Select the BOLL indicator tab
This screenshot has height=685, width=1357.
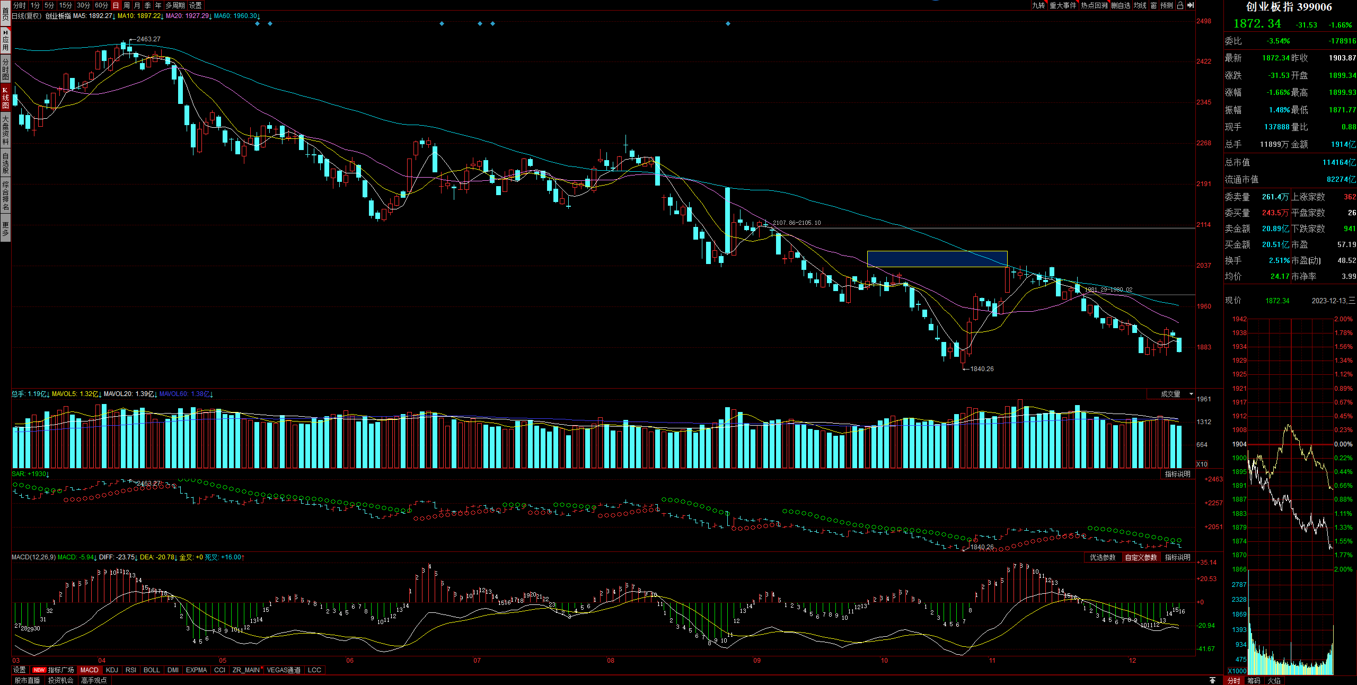pyautogui.click(x=152, y=670)
